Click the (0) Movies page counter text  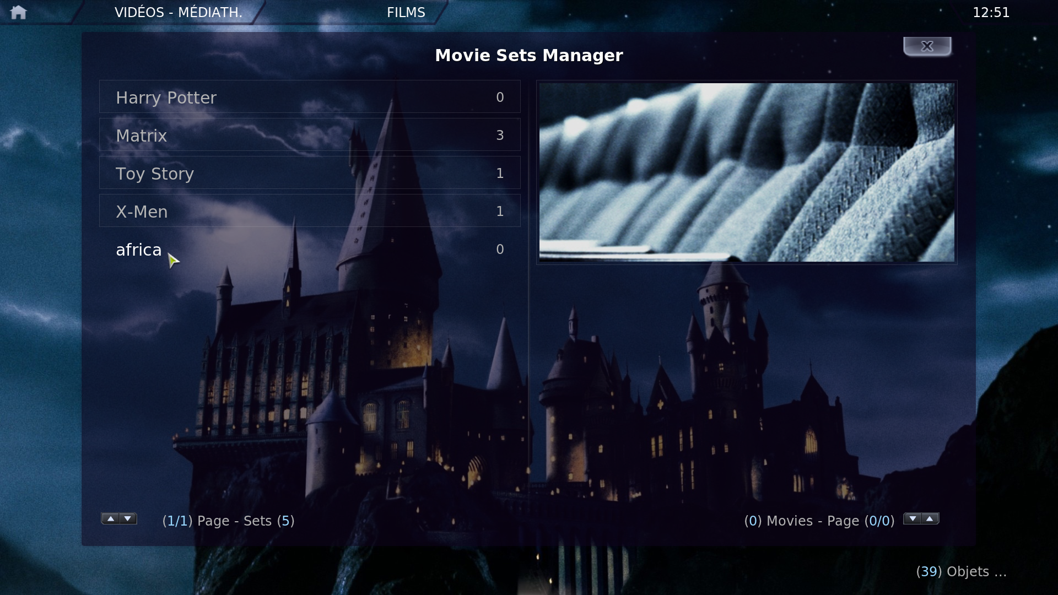point(819,521)
